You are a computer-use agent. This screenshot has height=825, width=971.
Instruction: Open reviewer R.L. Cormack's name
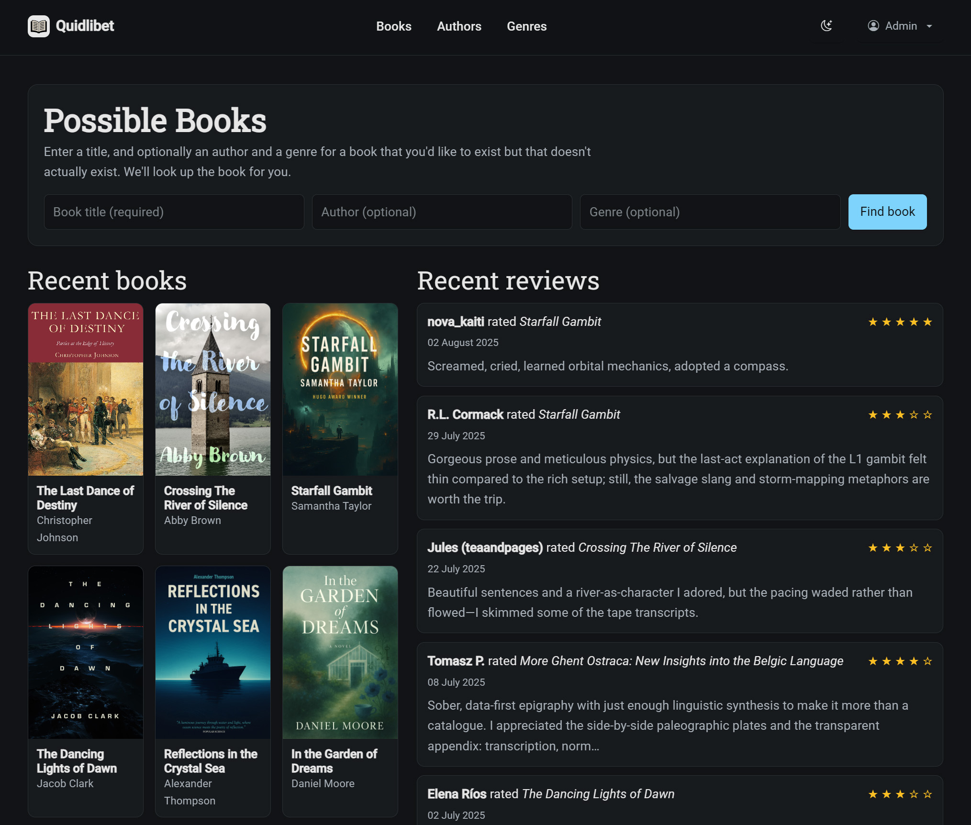[x=465, y=414]
